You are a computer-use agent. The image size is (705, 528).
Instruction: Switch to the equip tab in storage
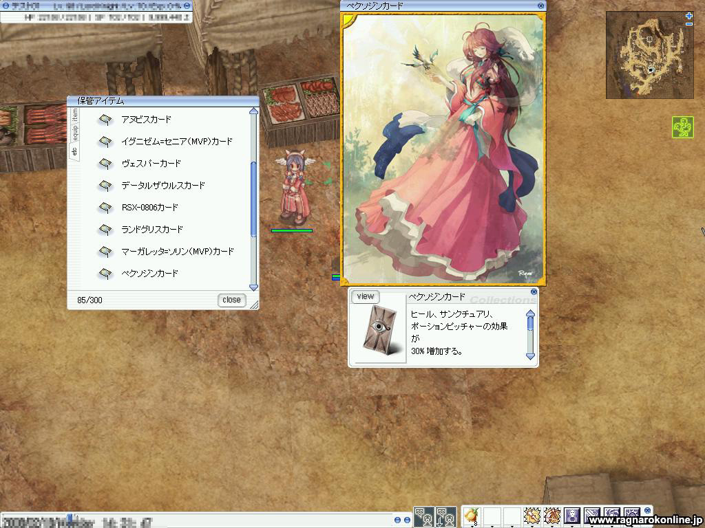[x=74, y=133]
